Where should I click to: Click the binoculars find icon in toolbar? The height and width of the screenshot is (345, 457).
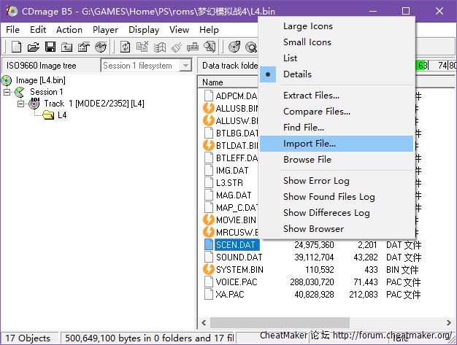tap(210, 47)
